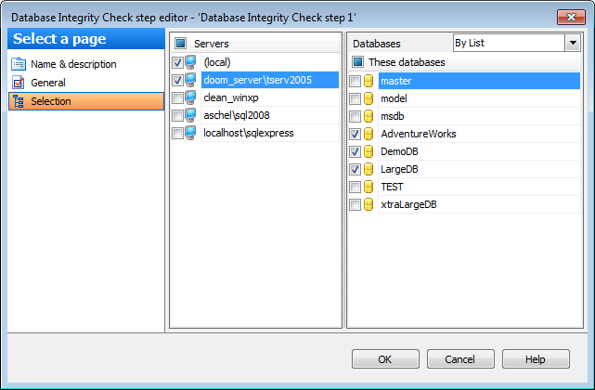Check the model database checkbox
This screenshot has width=595, height=390.
pyautogui.click(x=355, y=98)
